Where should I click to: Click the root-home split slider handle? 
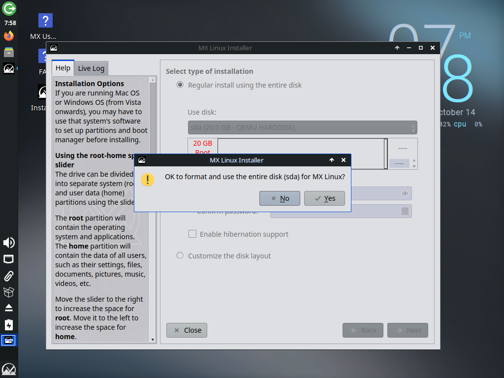point(386,154)
